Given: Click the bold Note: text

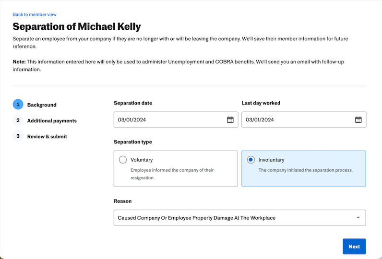Looking at the screenshot, I should (19, 62).
